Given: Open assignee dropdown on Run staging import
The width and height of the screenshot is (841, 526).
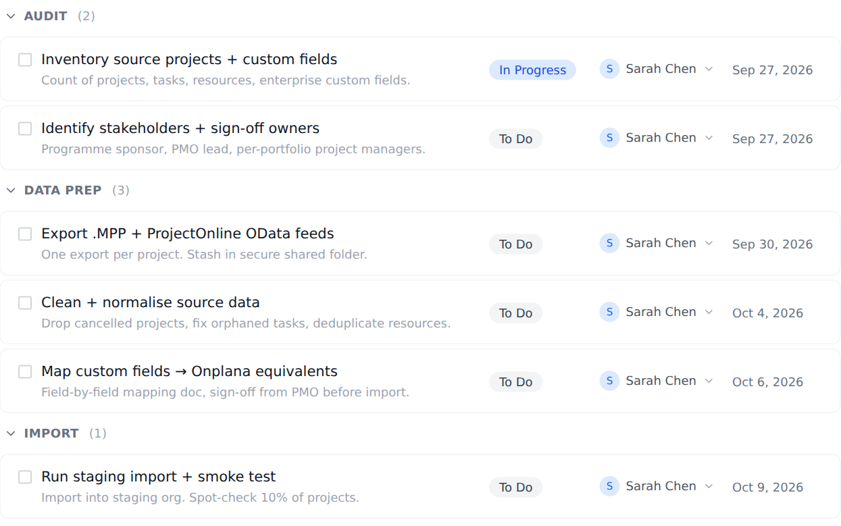Looking at the screenshot, I should coord(709,486).
